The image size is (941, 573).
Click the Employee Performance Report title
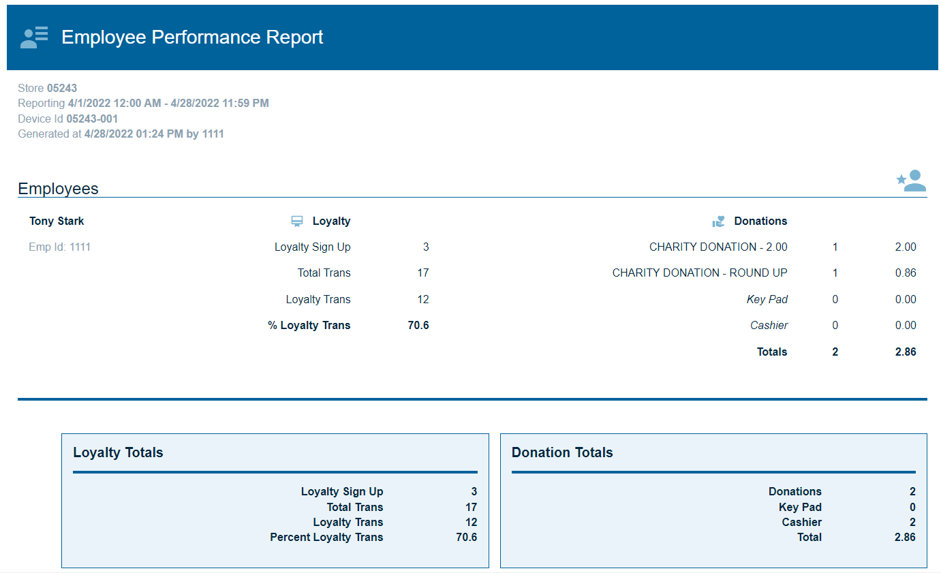pos(192,37)
